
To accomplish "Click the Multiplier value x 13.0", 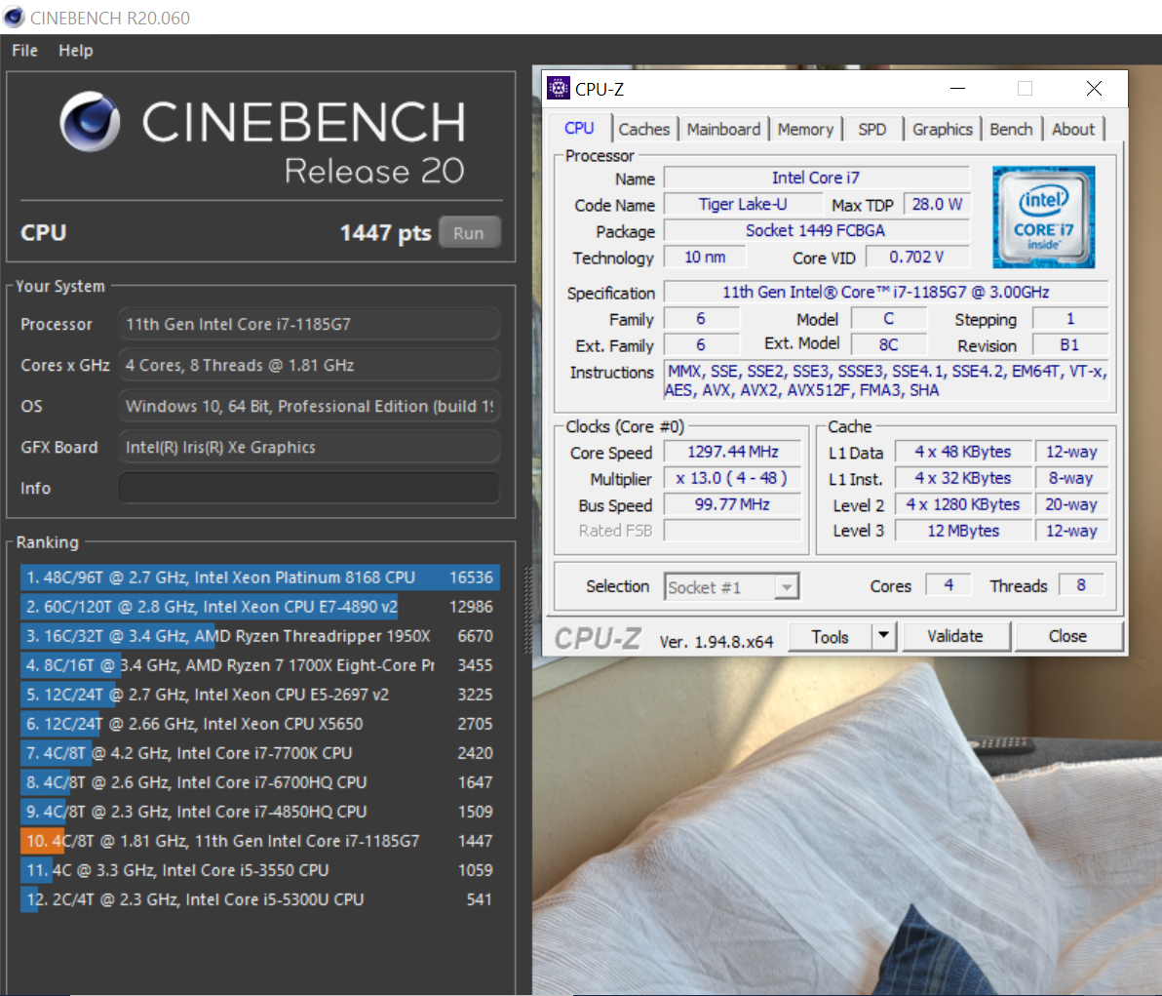I will click(x=732, y=478).
